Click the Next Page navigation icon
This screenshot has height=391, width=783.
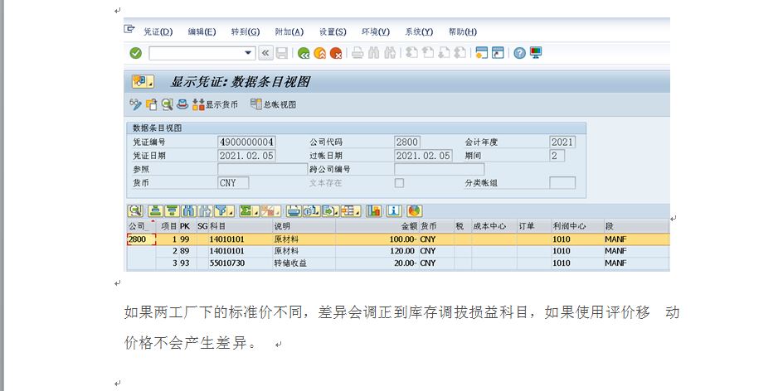point(444,52)
